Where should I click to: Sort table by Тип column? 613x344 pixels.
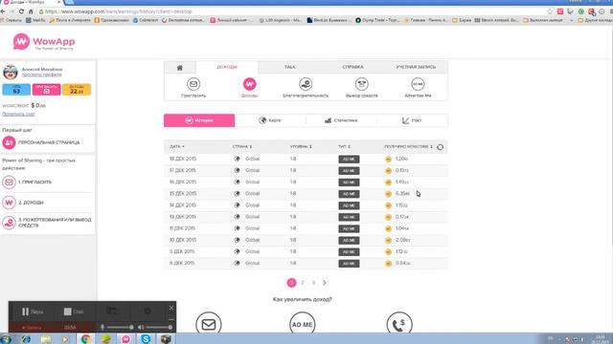click(x=344, y=146)
